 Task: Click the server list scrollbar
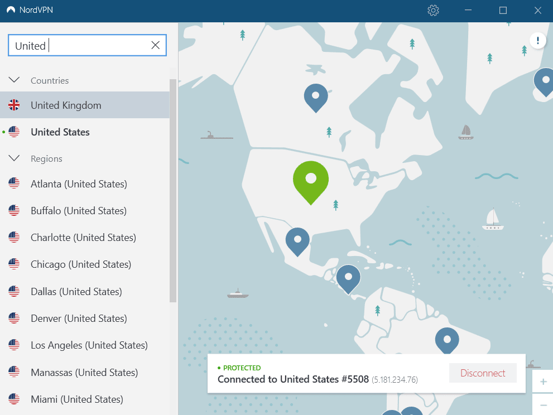[x=173, y=190]
